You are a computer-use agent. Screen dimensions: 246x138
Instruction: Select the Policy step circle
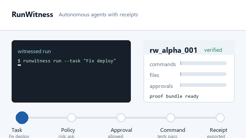(71, 118)
